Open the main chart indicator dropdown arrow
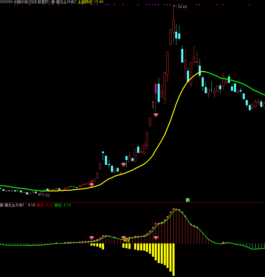The image size is (265, 277). click(x=53, y=2)
